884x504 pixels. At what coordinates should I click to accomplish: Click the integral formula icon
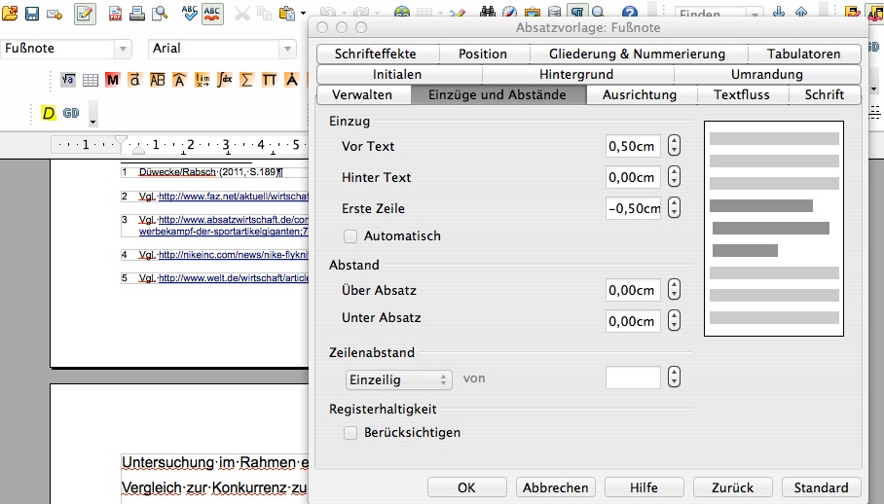coord(224,80)
